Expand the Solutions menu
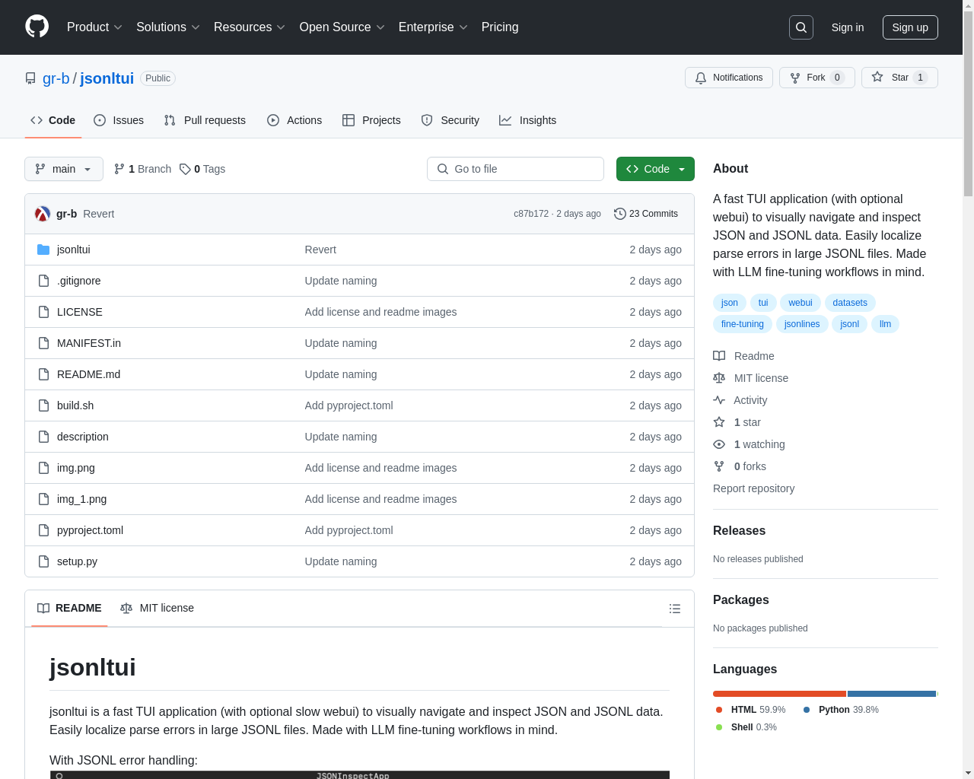Viewport: 974px width, 779px height. (x=168, y=27)
